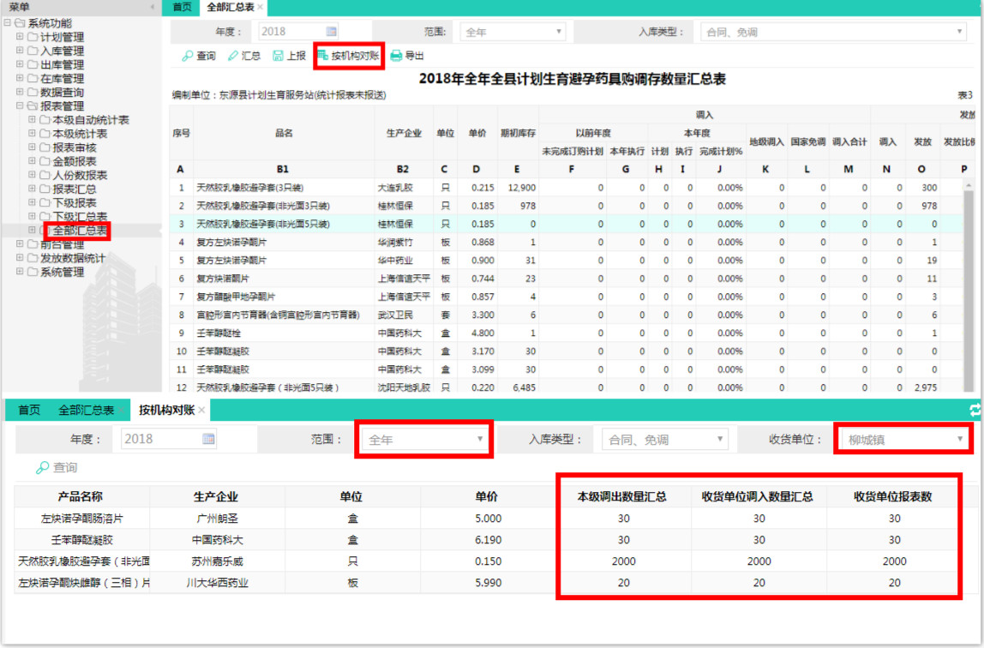Click the 苏州嘉乐威 manufacturer cell

click(217, 561)
